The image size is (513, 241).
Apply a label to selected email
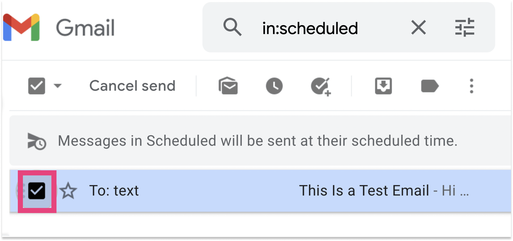tap(430, 86)
